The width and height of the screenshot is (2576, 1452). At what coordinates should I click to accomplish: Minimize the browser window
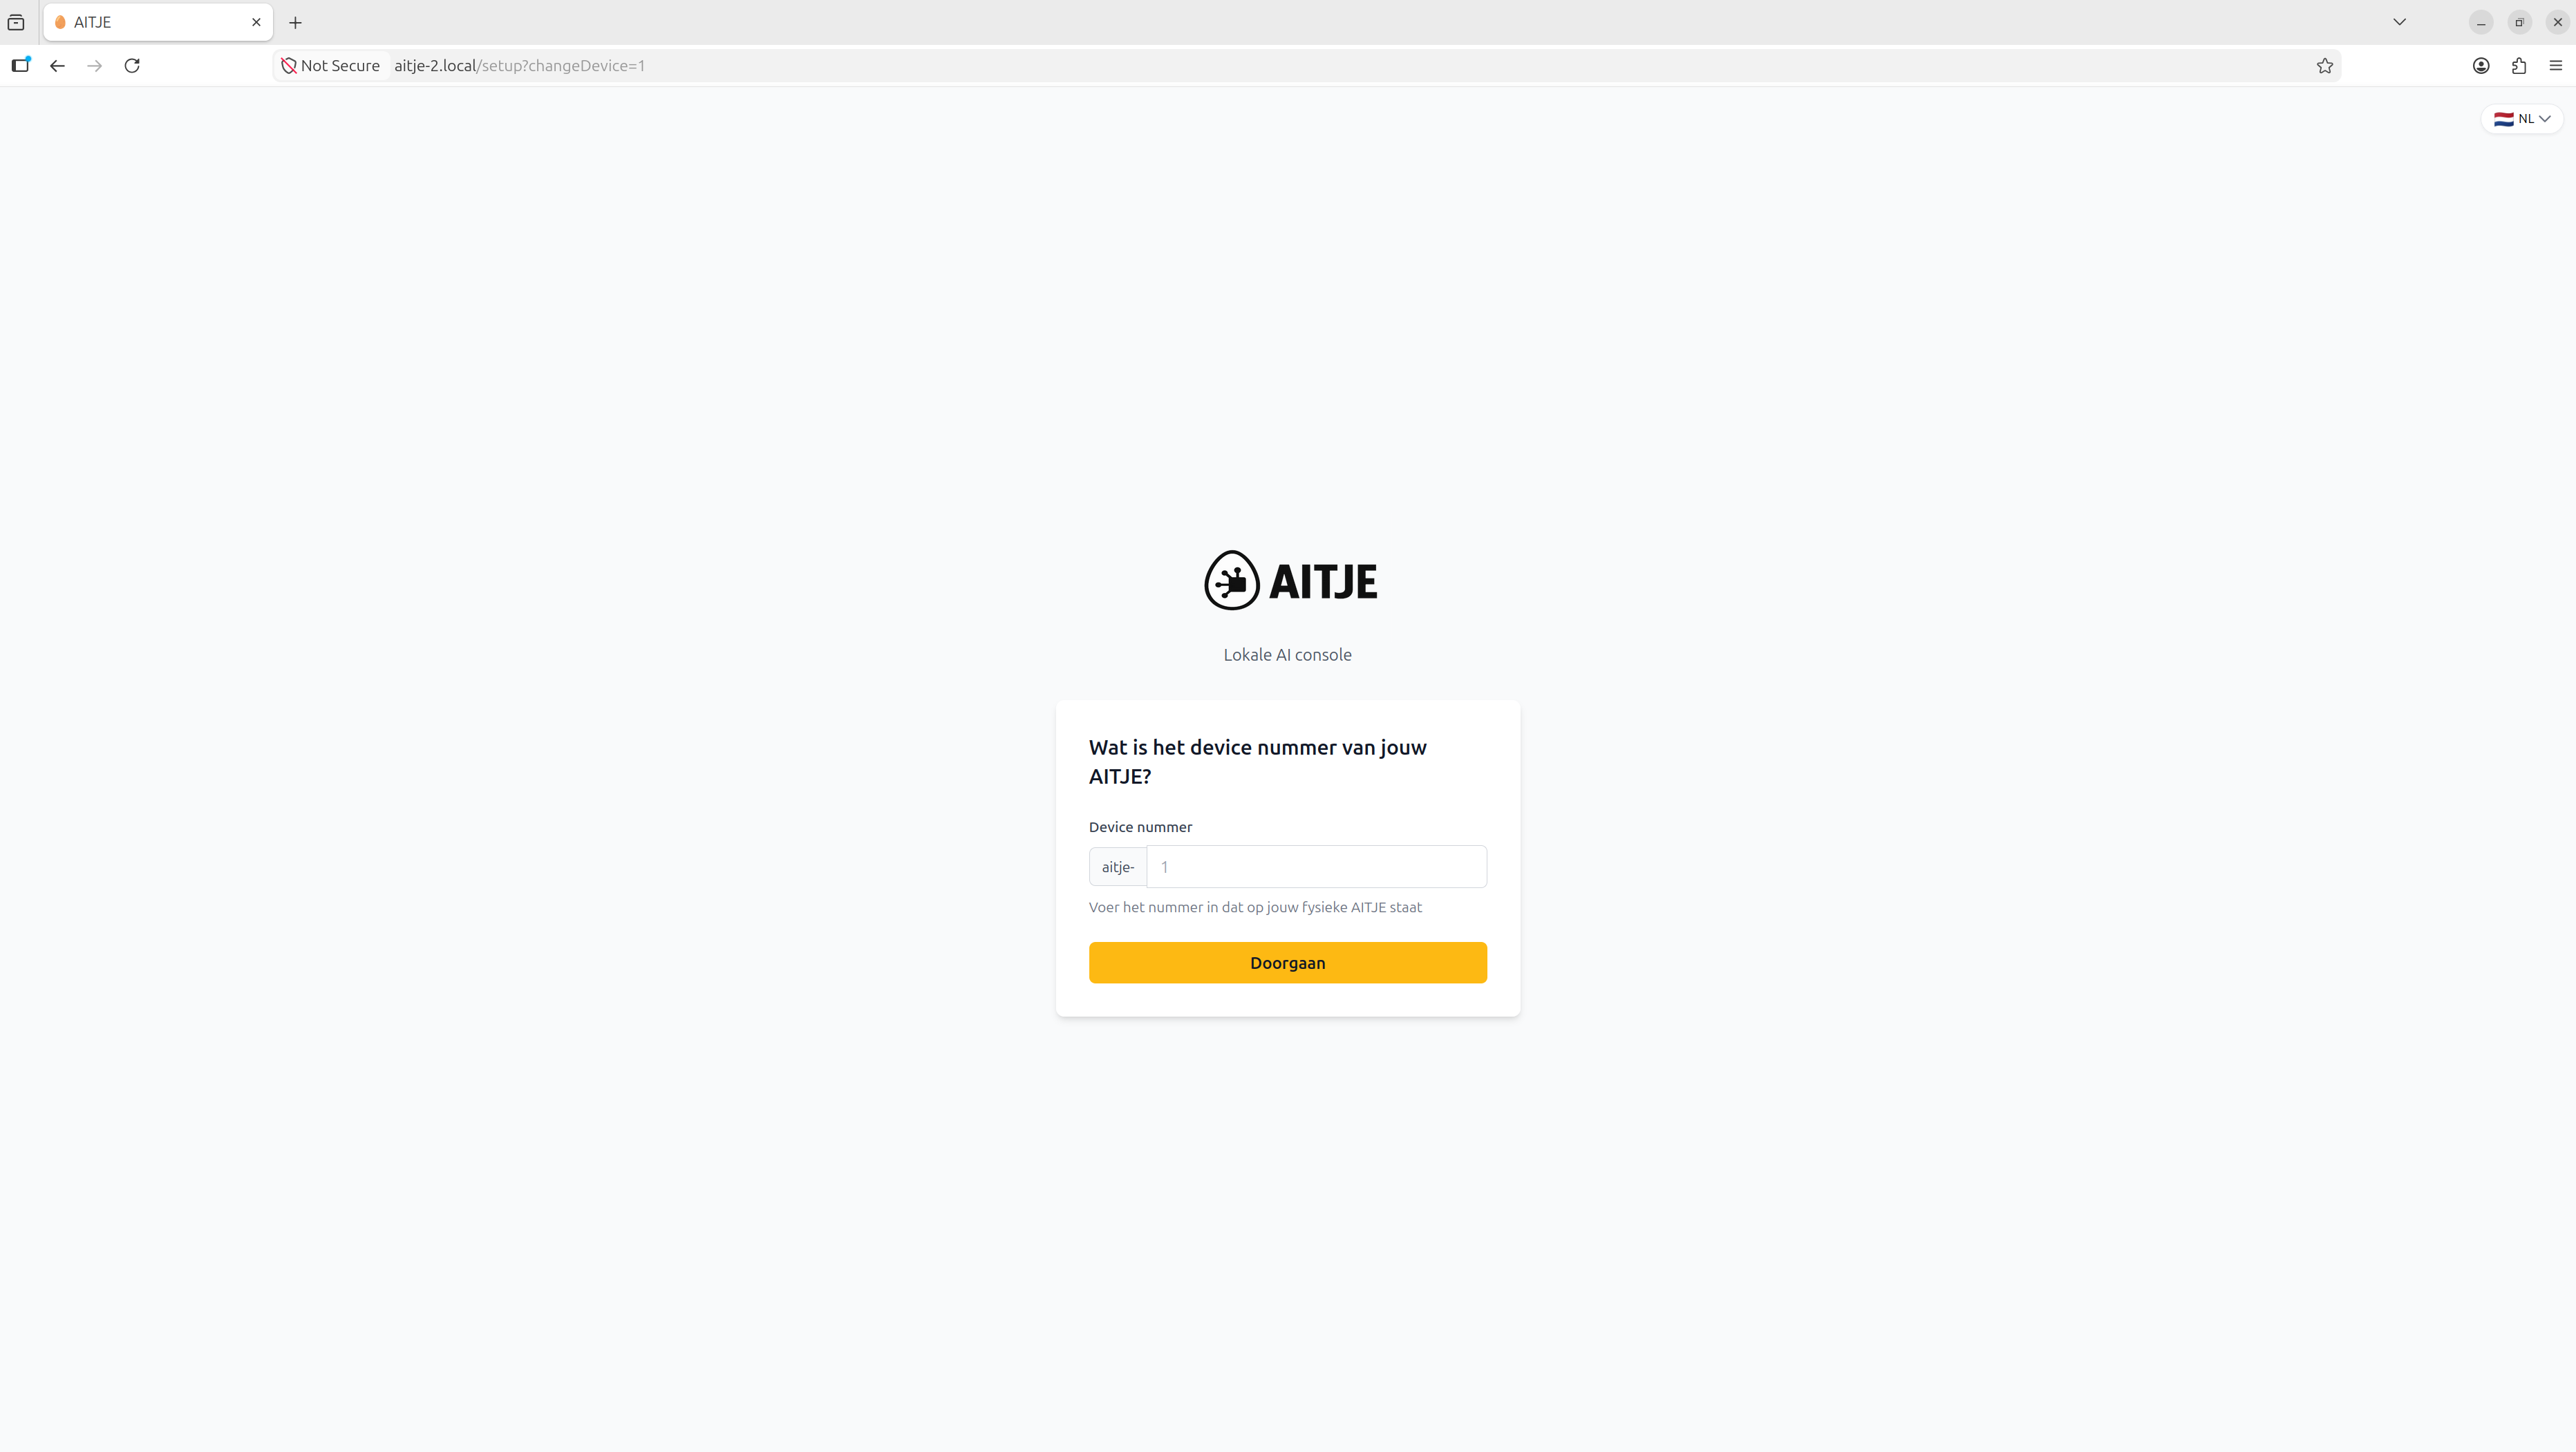click(x=2481, y=22)
